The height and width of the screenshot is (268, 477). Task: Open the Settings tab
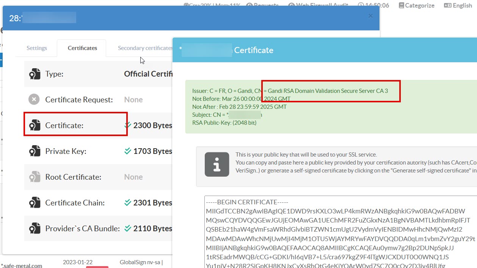37,48
